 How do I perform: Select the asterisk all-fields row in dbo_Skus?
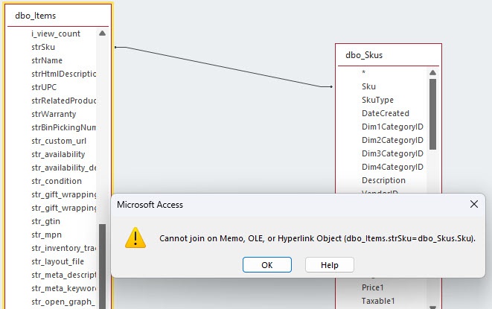364,73
